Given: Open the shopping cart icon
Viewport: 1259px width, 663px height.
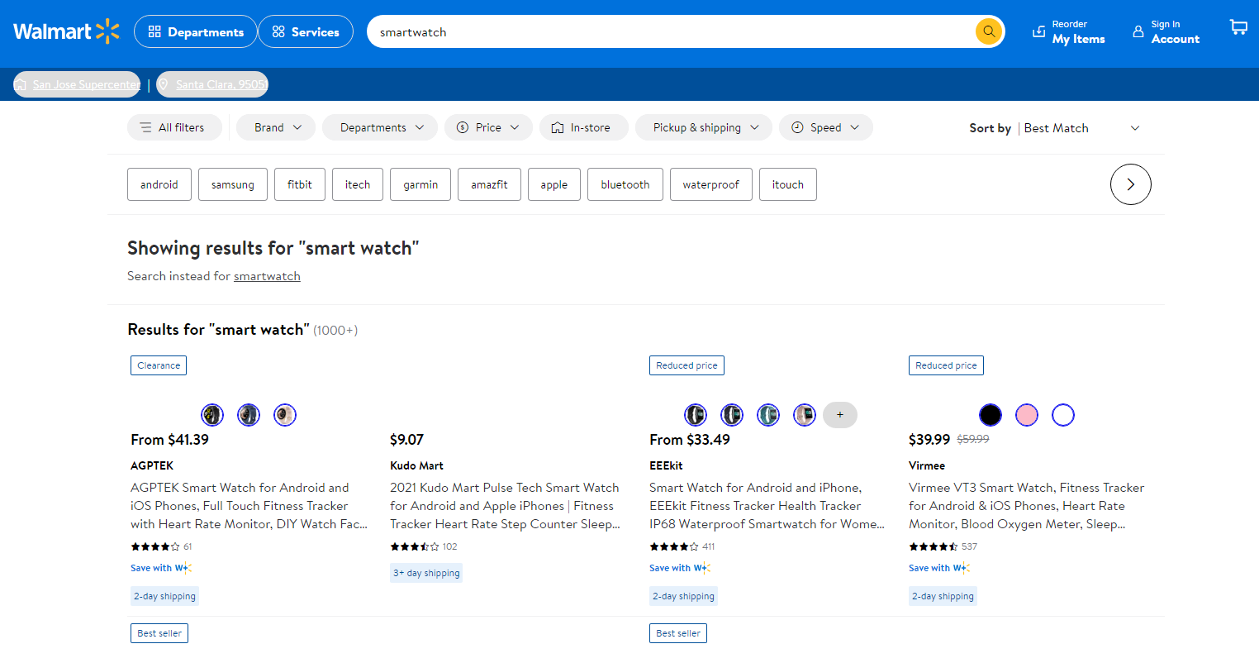Looking at the screenshot, I should [1238, 27].
